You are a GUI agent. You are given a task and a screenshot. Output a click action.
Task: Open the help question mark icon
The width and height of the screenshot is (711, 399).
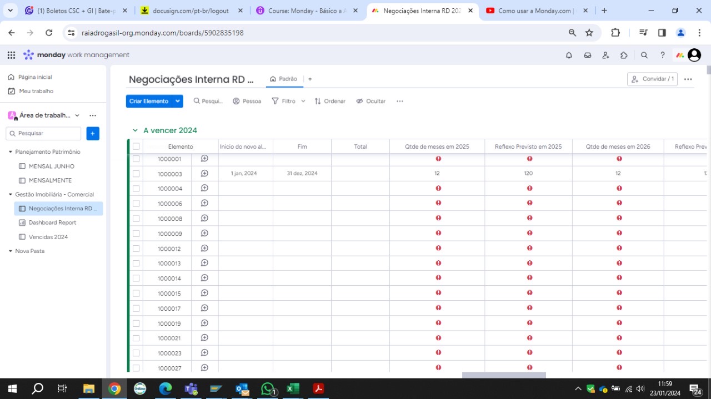point(662,55)
